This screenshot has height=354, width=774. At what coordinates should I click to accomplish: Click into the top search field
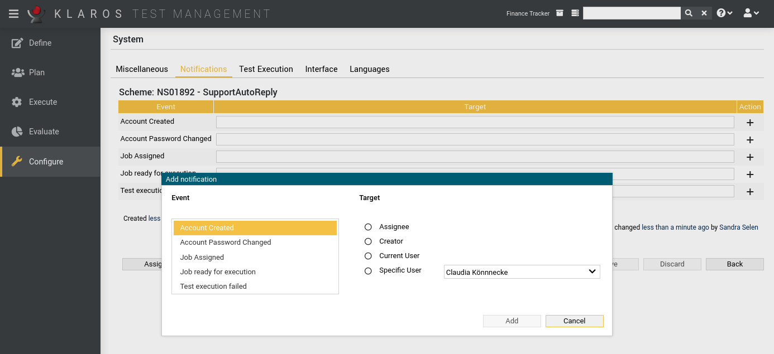pyautogui.click(x=631, y=13)
